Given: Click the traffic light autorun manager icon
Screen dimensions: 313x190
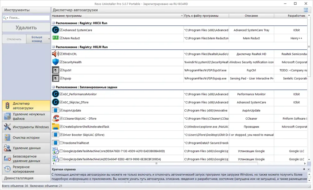Looking at the screenshot, I should coord(8,106).
